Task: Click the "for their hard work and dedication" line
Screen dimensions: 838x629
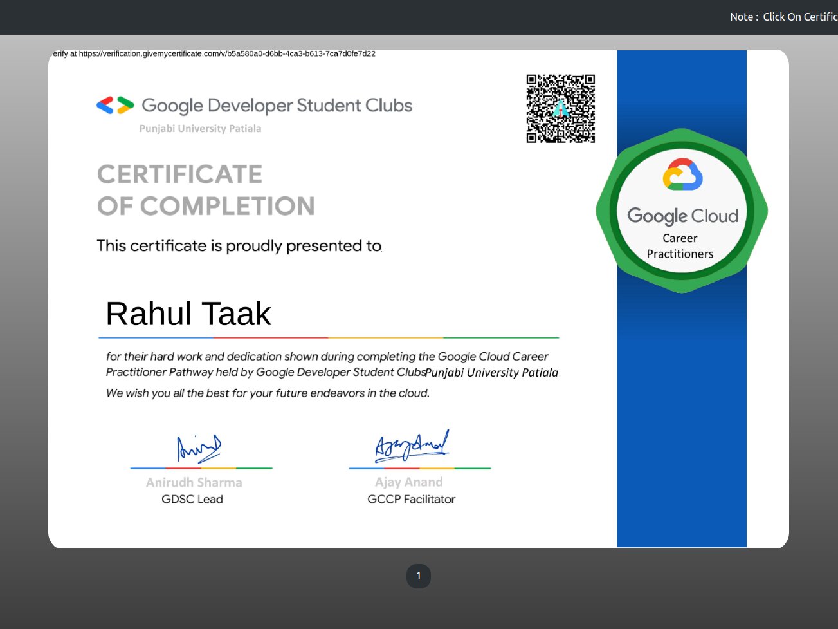Action: 327,356
